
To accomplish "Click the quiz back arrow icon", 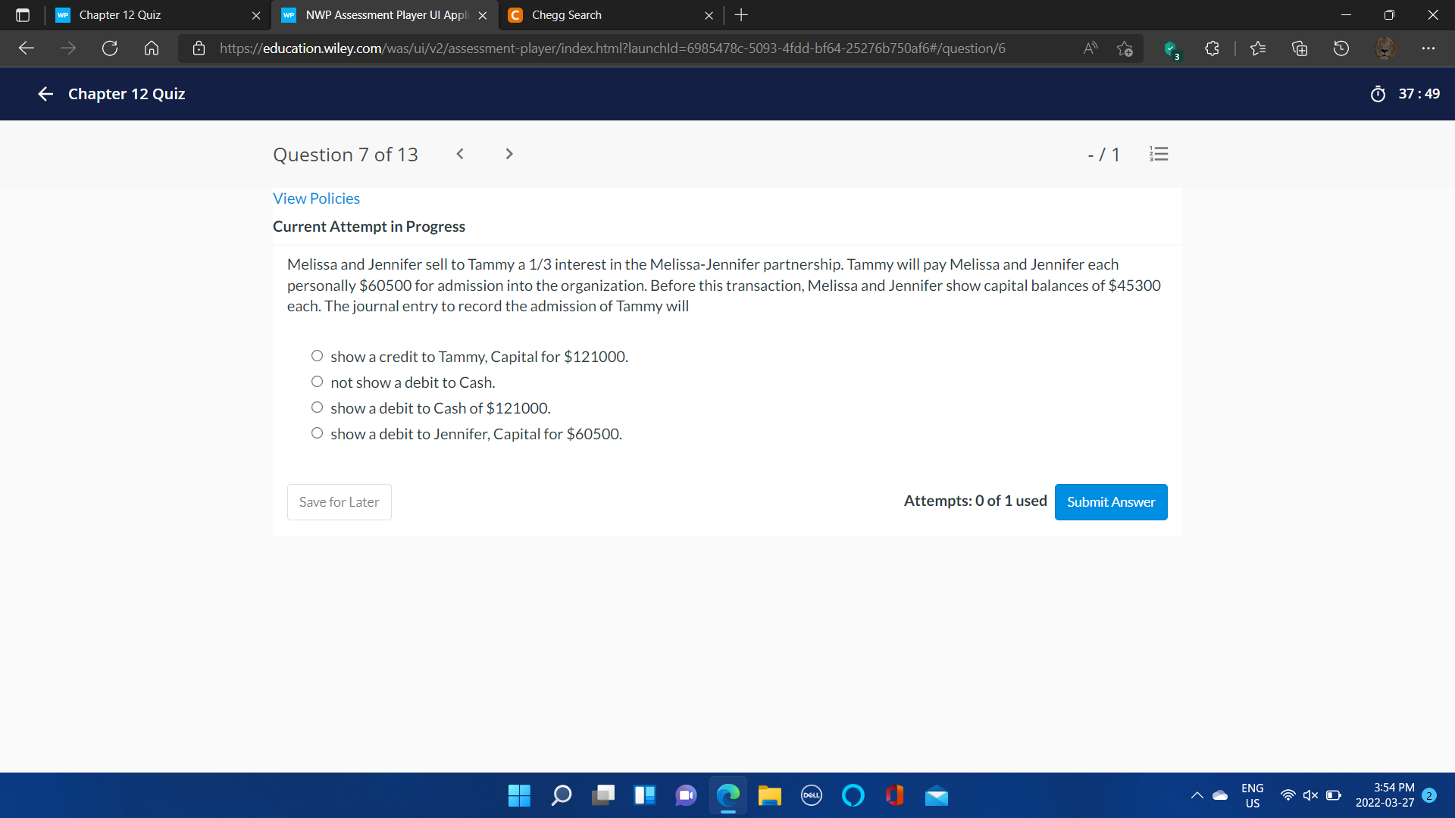I will (x=45, y=94).
